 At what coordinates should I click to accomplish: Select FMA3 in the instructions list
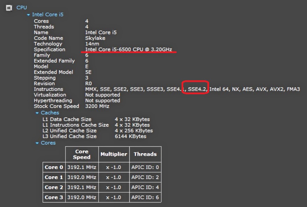click(293, 89)
